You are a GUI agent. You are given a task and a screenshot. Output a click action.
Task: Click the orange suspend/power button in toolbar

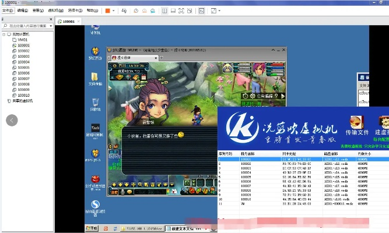pos(108,11)
